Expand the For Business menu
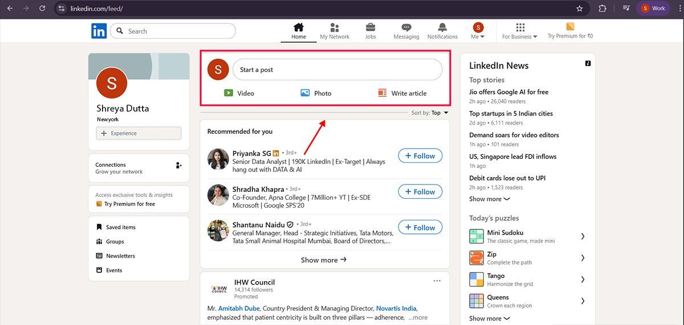This screenshot has width=684, height=325. pyautogui.click(x=520, y=31)
